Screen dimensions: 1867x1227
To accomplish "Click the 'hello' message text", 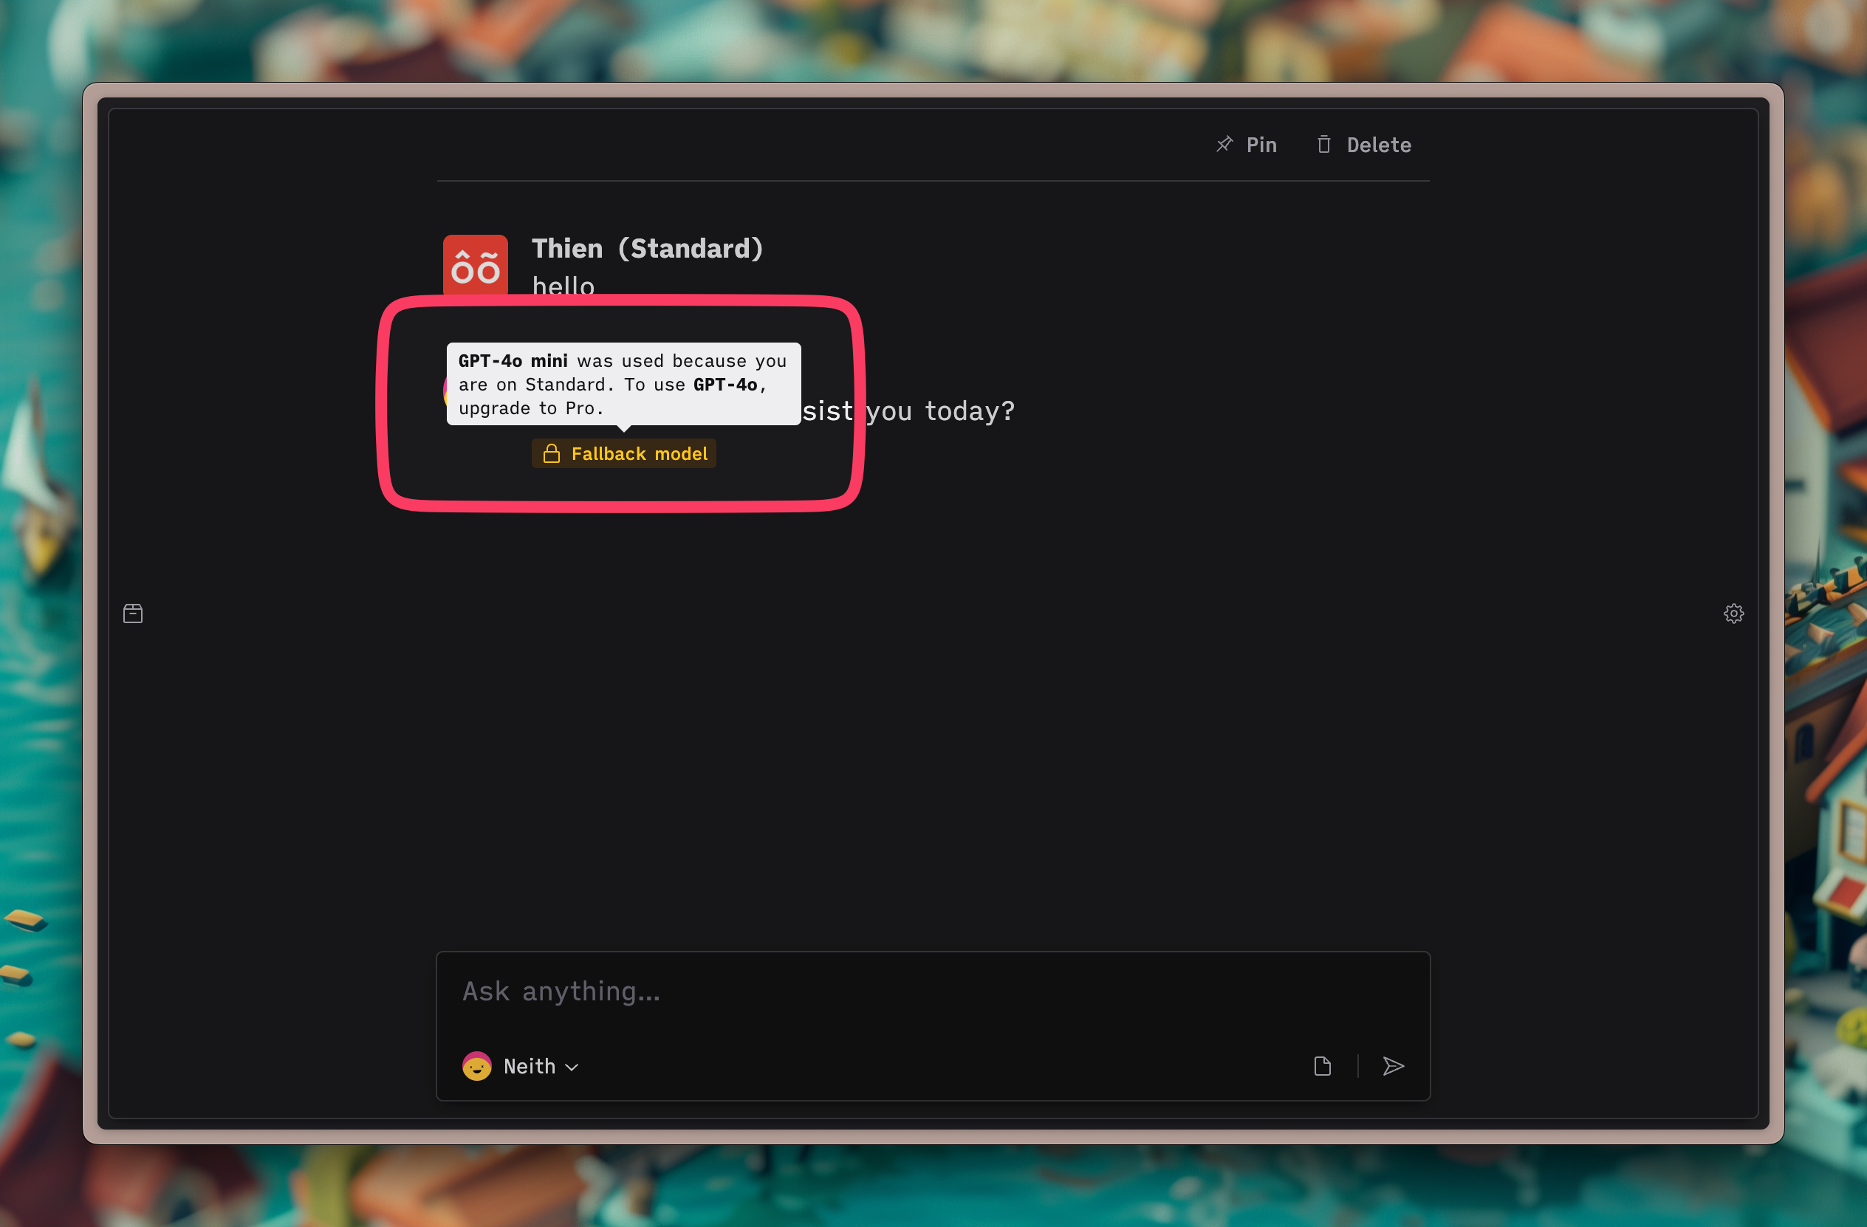I will click(x=563, y=286).
